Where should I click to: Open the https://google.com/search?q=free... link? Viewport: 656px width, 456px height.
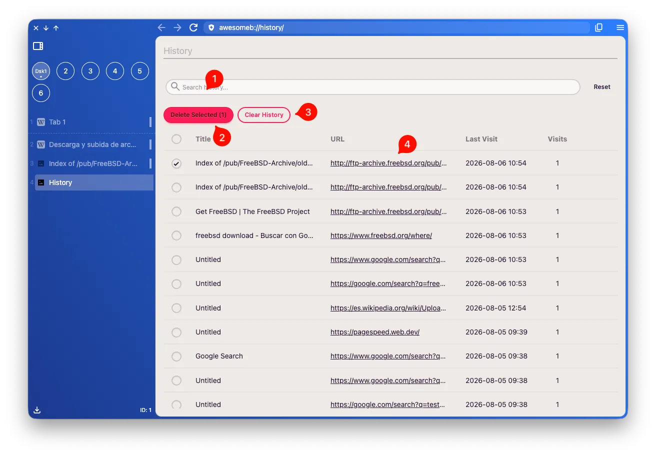pyautogui.click(x=388, y=283)
